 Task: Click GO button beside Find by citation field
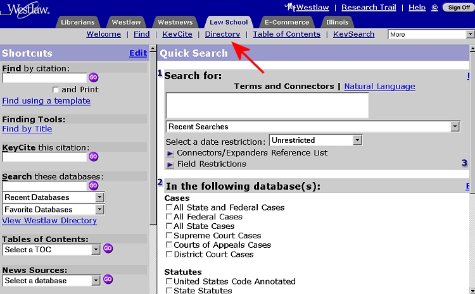93,78
